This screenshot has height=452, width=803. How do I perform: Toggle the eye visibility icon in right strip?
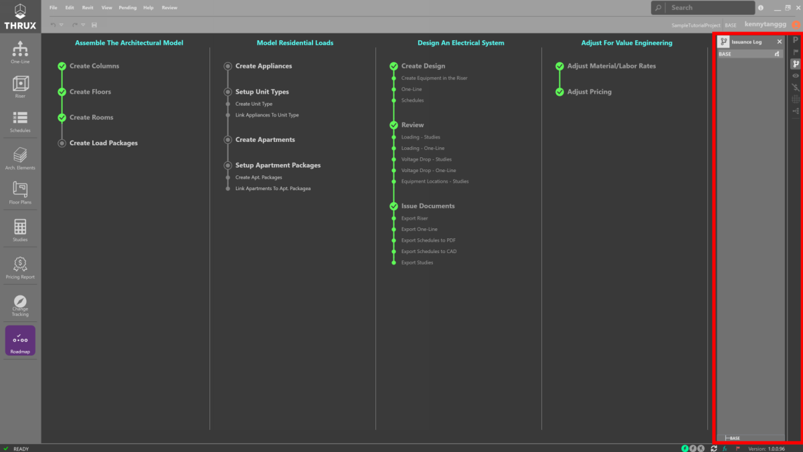tap(796, 76)
